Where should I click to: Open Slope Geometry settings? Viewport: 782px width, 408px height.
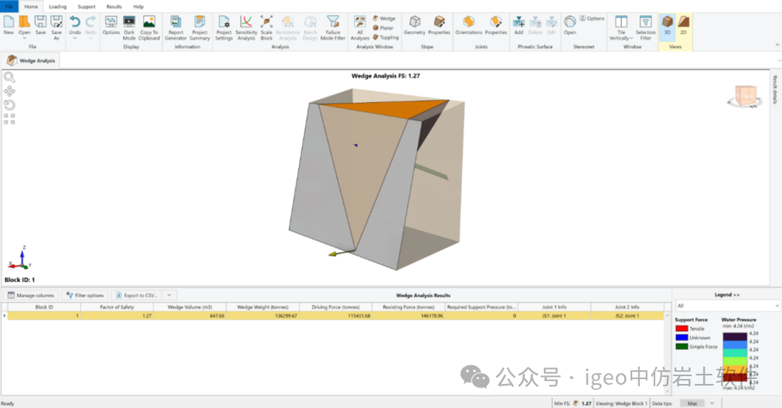coord(414,25)
